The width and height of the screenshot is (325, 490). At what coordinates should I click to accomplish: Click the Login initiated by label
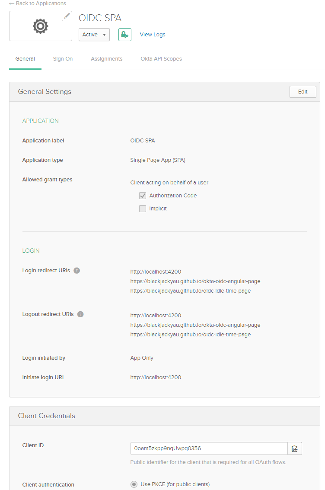pos(44,358)
